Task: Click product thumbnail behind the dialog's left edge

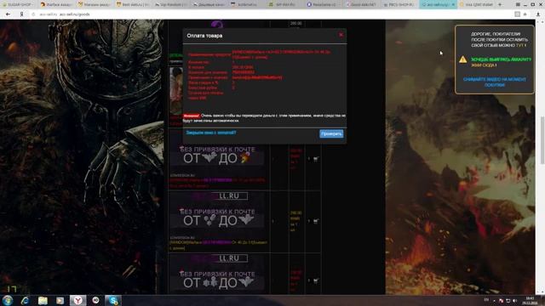Action: pyautogui.click(x=176, y=91)
